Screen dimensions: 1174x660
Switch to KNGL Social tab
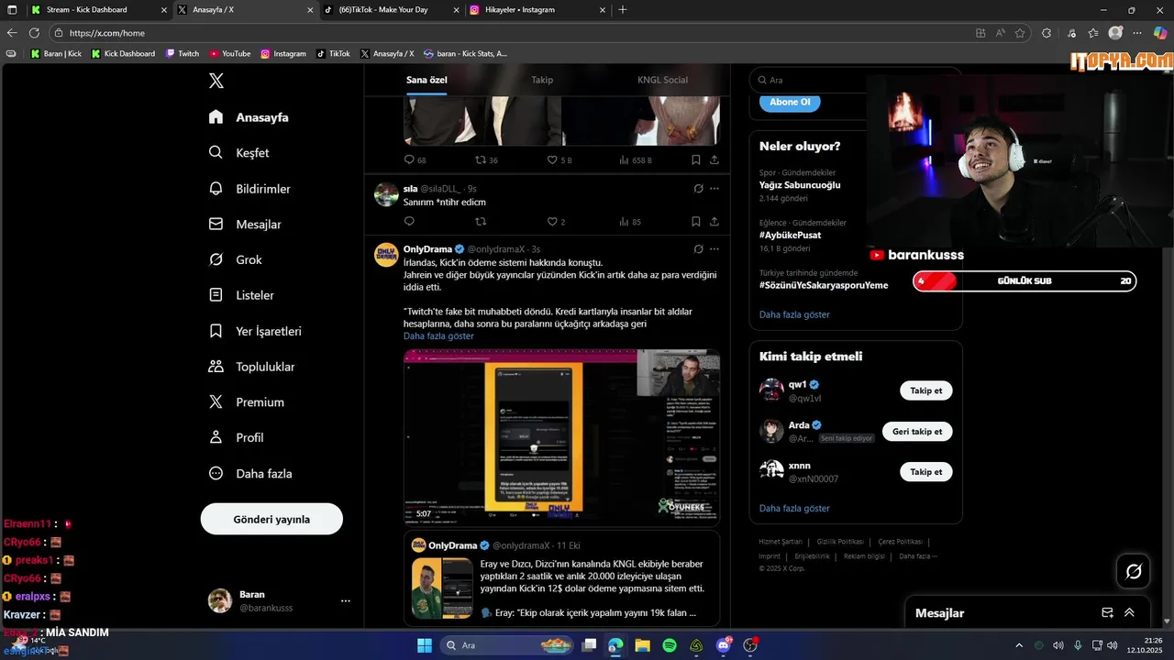(662, 80)
